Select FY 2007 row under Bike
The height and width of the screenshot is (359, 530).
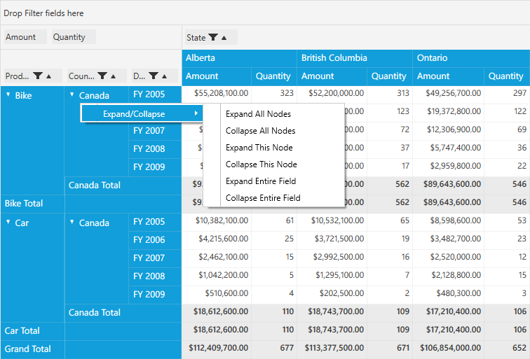click(155, 131)
